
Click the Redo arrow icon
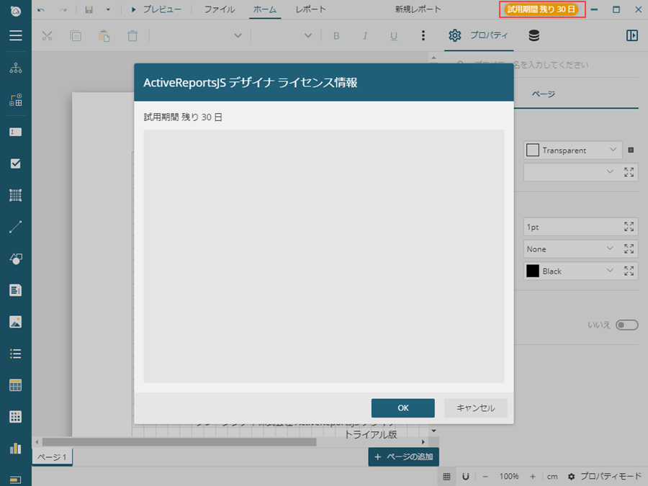click(63, 9)
